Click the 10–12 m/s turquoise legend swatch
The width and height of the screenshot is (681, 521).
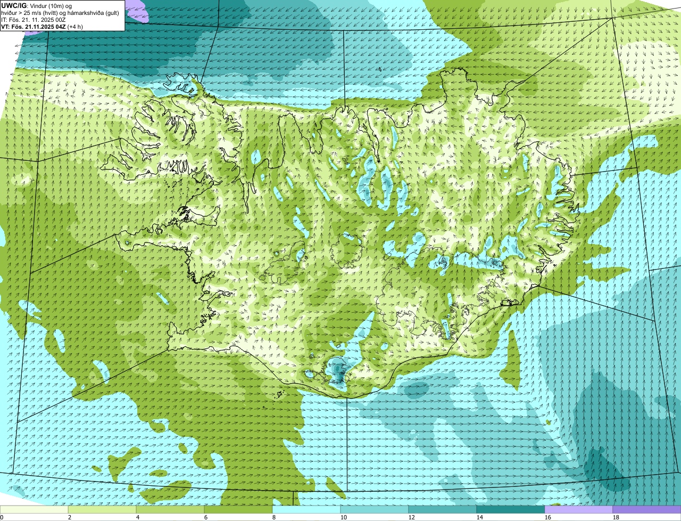pyautogui.click(x=375, y=510)
